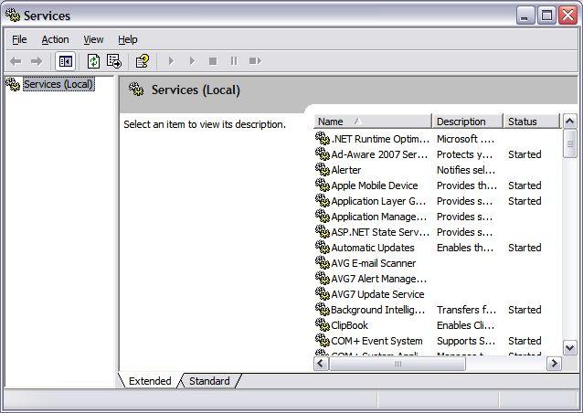This screenshot has width=583, height=413.
Task: Click the horizontal scrollbar right arrow
Action: [554, 364]
